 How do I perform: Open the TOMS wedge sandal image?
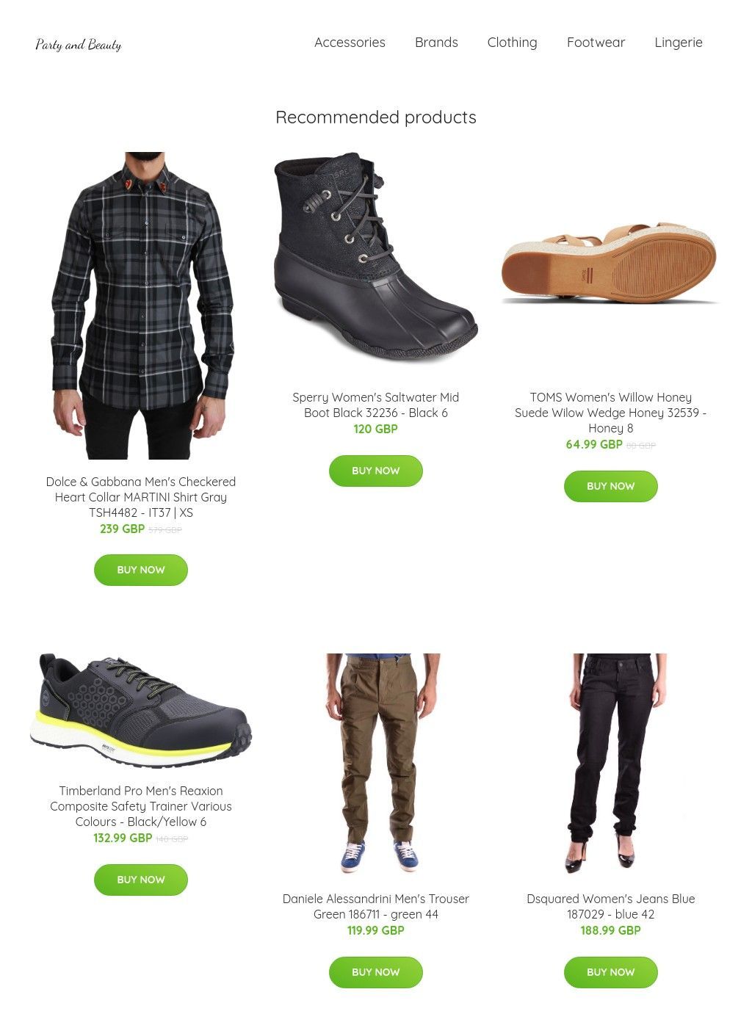(610, 264)
